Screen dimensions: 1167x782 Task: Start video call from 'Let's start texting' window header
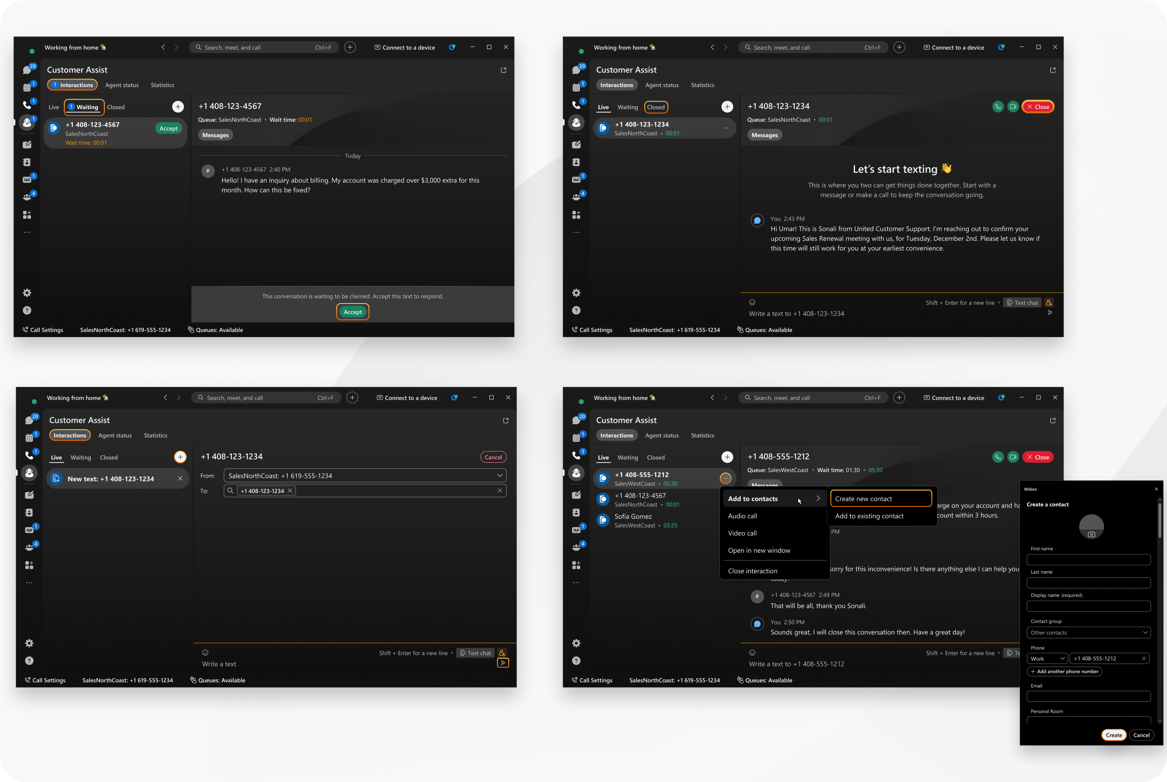[1013, 107]
